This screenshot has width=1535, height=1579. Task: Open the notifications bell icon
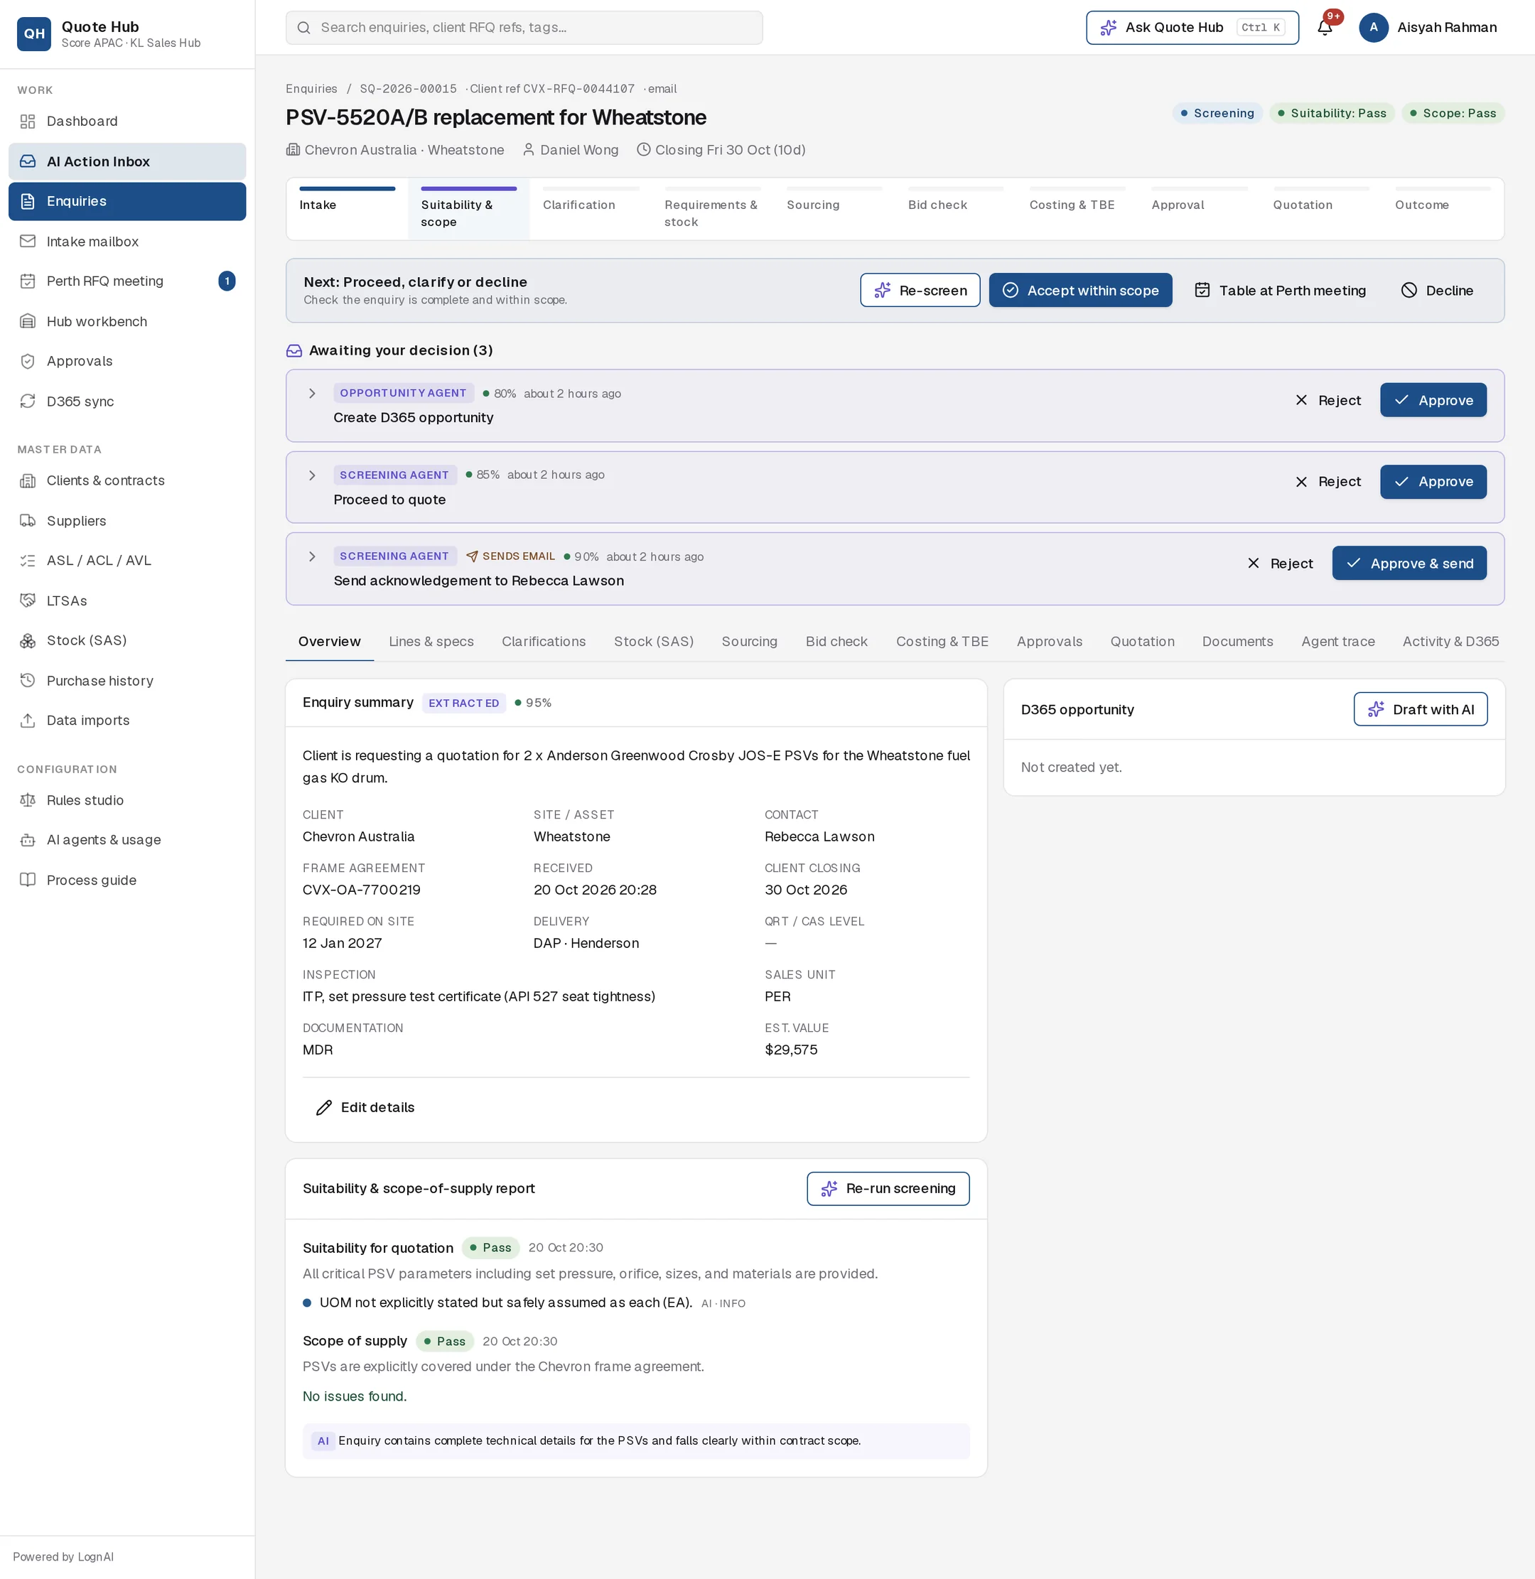tap(1325, 28)
